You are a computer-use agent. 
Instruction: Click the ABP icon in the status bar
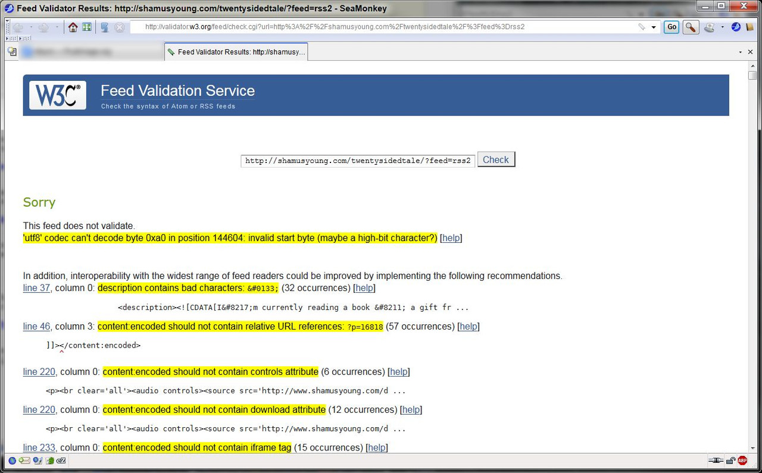[742, 461]
